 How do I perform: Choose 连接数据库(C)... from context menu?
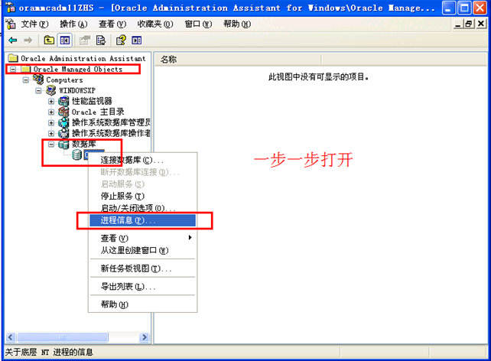pos(142,160)
